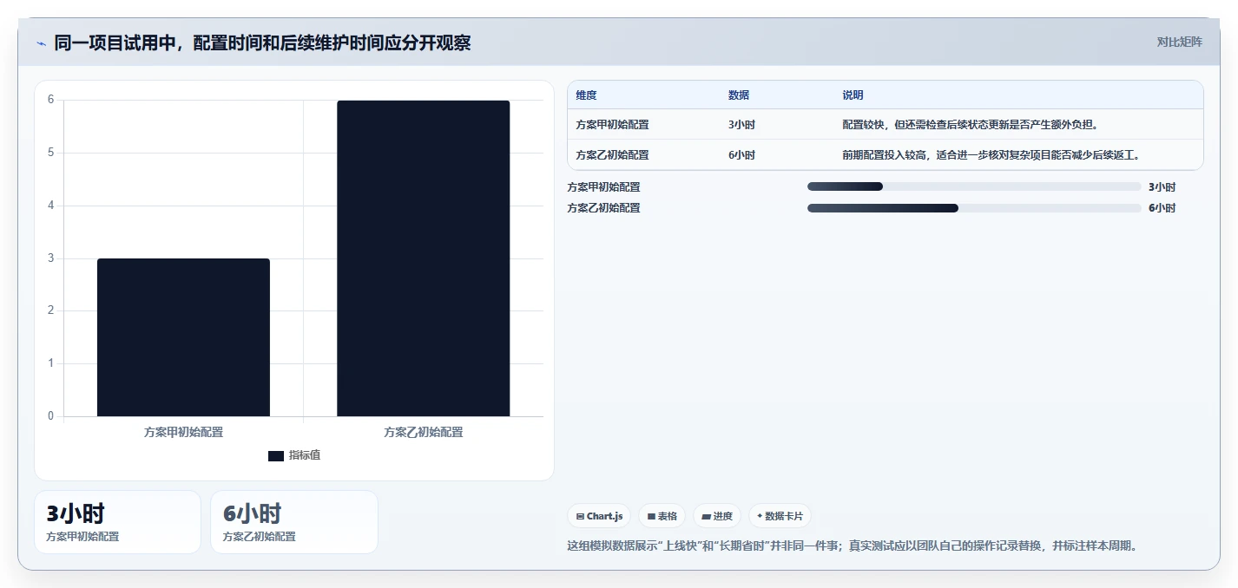This screenshot has width=1238, height=588.
Task: Click the 3小时 value in the table
Action: [x=741, y=125]
